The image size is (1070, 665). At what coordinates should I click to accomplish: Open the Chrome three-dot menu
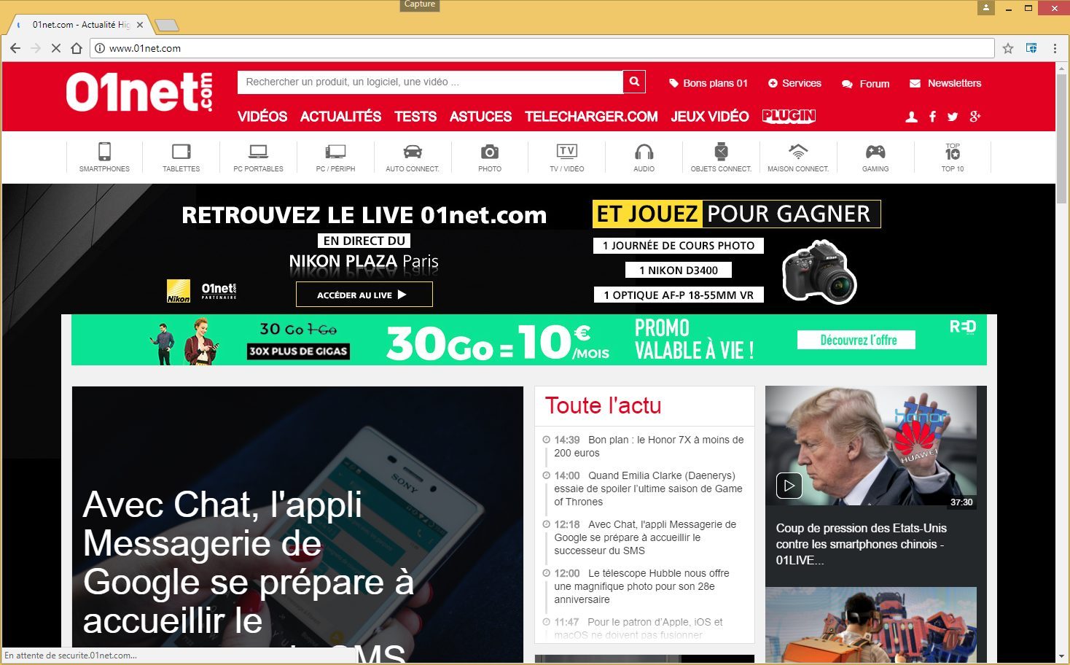(x=1055, y=48)
